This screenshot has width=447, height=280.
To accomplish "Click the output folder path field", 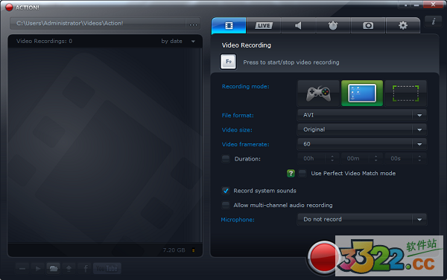I will [x=98, y=24].
